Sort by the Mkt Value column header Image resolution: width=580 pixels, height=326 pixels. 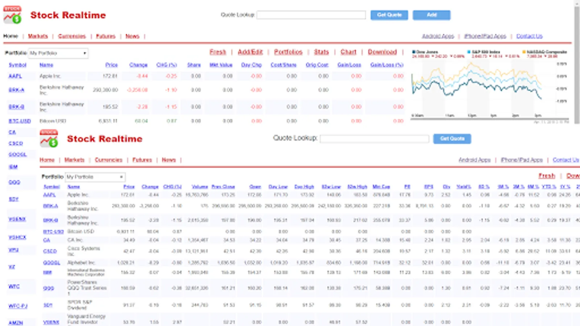(221, 65)
